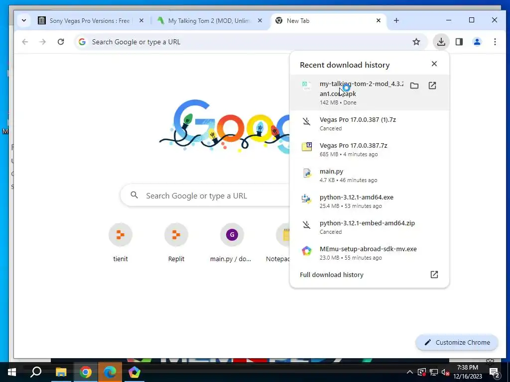The image size is (510, 382).
Task: Close the My Talking Tom 2 tab
Action: click(260, 20)
